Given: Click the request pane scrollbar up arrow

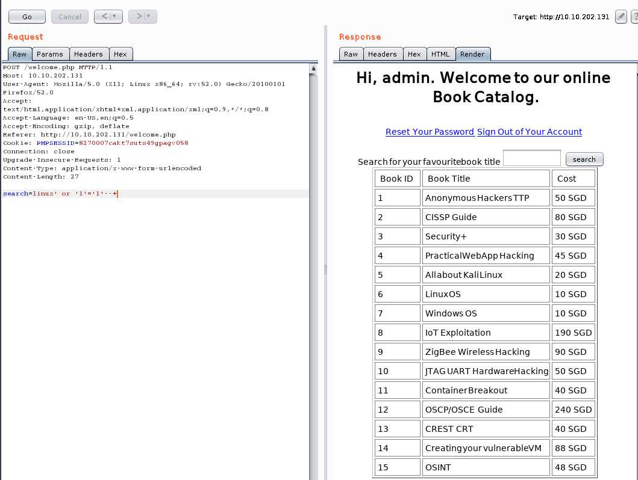Looking at the screenshot, I should coord(313,69).
